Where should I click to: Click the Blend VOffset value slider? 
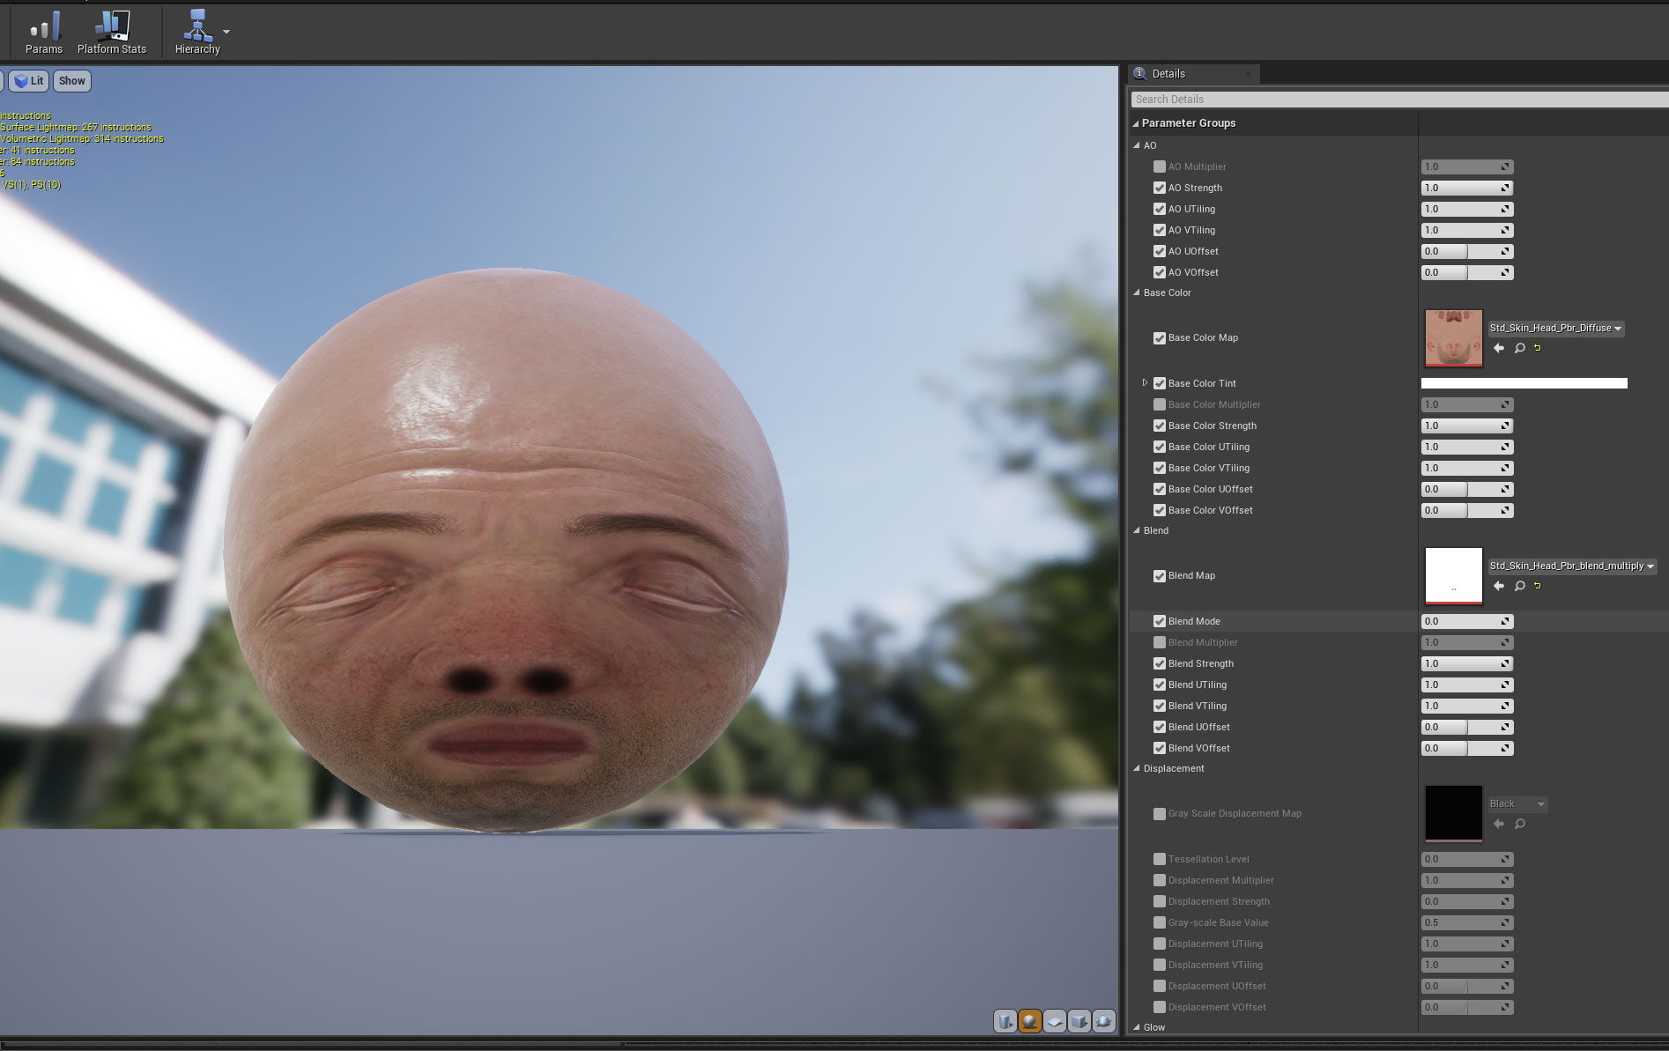[1467, 748]
